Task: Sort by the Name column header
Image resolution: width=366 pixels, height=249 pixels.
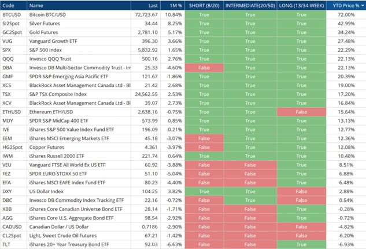Action: coord(79,5)
